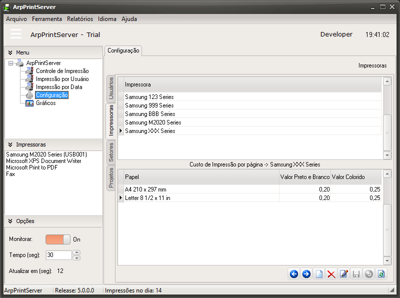Switch to the Setores vertical tab

coord(111,152)
